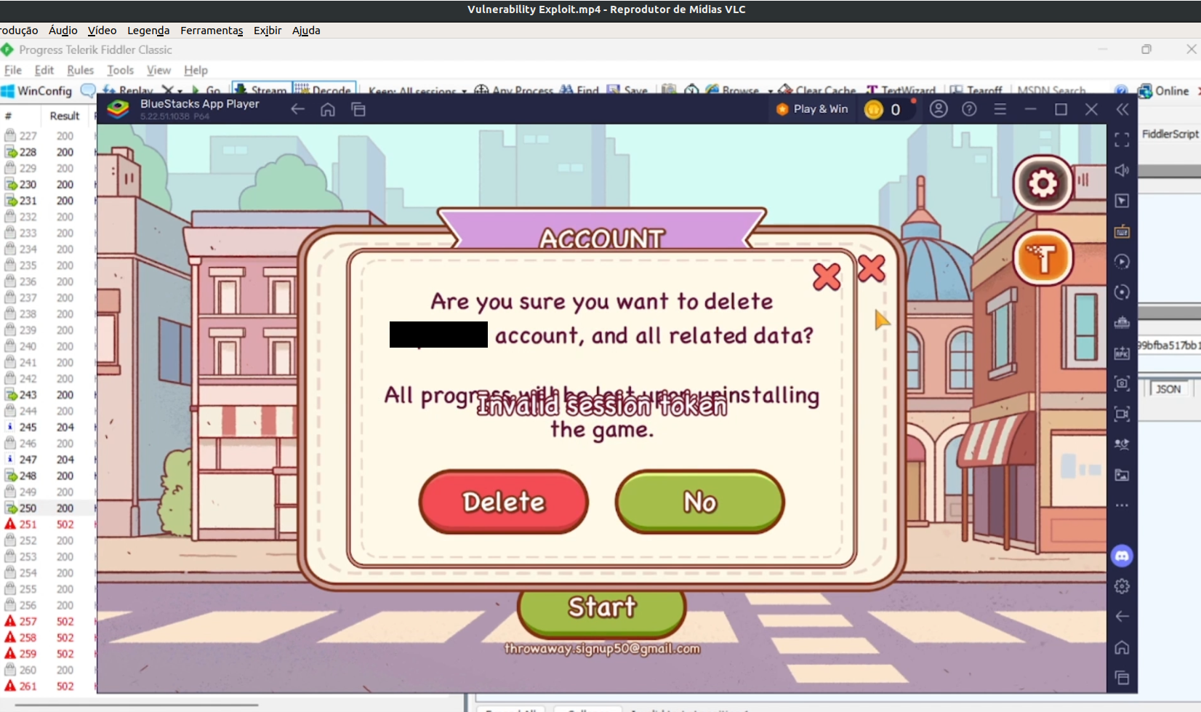Open recent apps icon in sidebar
Image resolution: width=1201 pixels, height=712 pixels.
[1122, 678]
